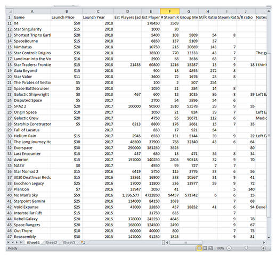
Task: Select column A header
Action: pyautogui.click(x=32, y=11)
